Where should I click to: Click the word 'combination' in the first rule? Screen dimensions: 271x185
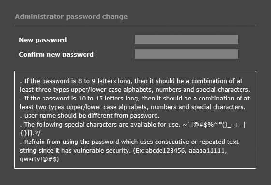[x=211, y=81]
